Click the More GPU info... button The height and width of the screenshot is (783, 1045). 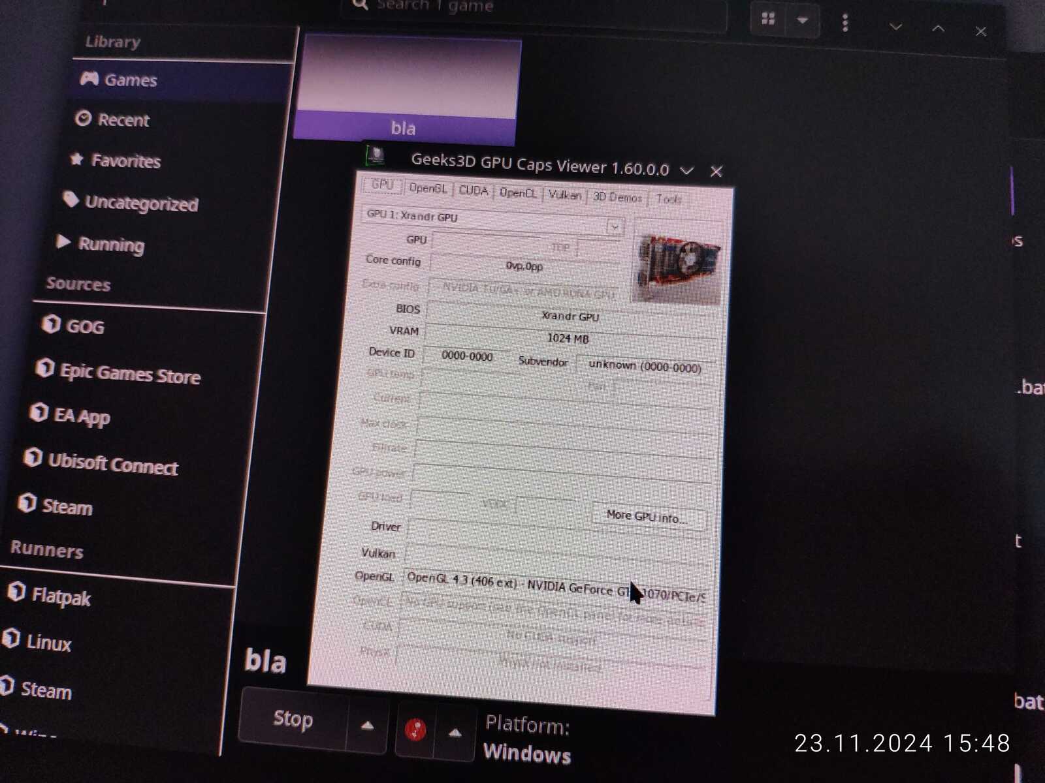click(648, 517)
